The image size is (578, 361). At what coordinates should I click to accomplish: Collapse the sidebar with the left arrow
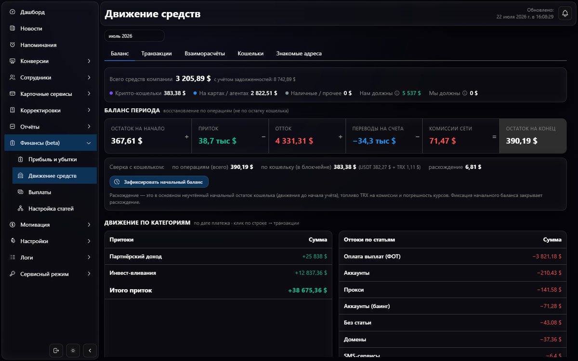pos(90,350)
